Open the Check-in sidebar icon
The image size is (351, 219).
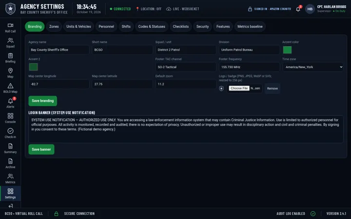tap(10, 133)
